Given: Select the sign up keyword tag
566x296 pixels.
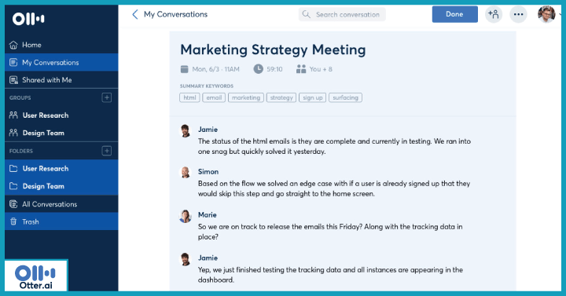Looking at the screenshot, I should tap(313, 97).
